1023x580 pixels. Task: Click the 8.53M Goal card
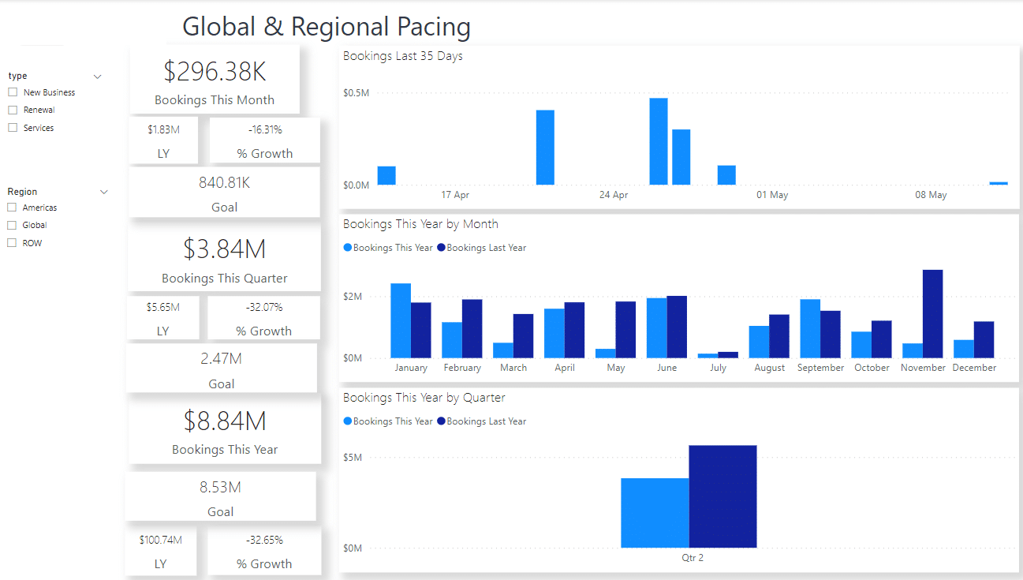[220, 496]
